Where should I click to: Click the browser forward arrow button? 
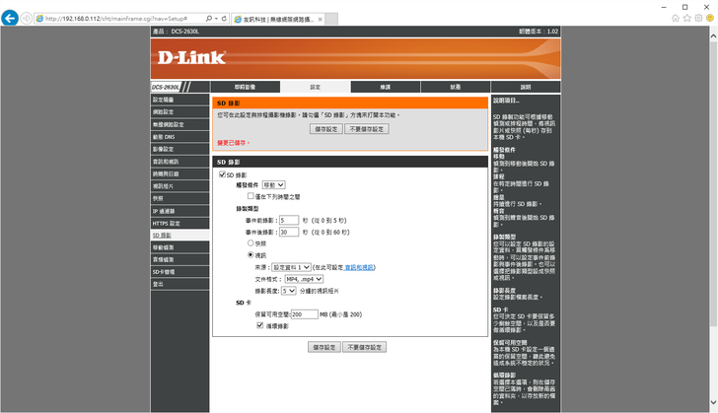click(x=27, y=19)
